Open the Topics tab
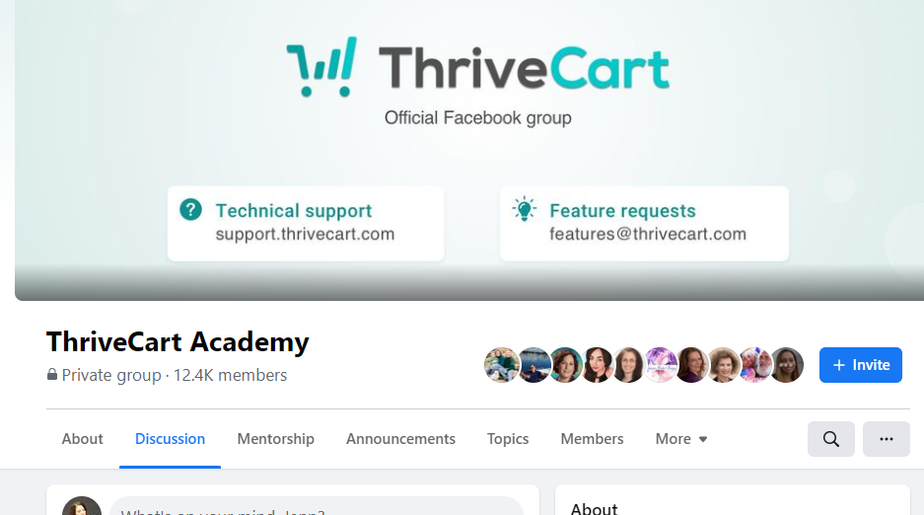This screenshot has height=515, width=924. tap(508, 439)
